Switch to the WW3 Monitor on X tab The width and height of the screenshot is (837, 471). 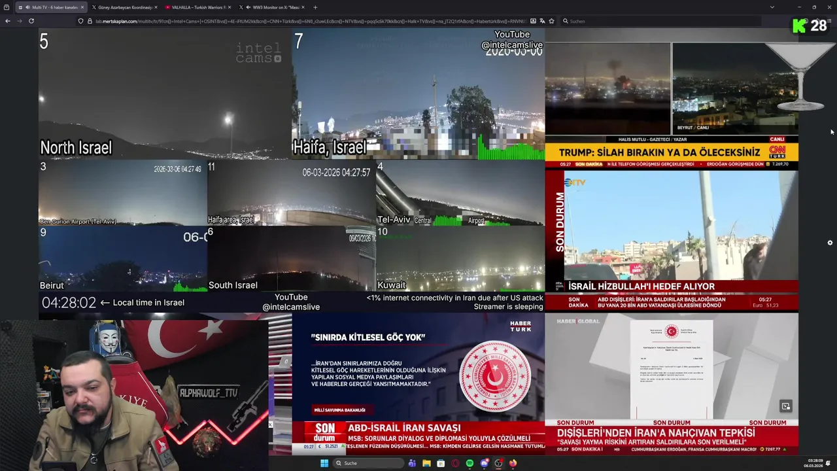(x=272, y=7)
